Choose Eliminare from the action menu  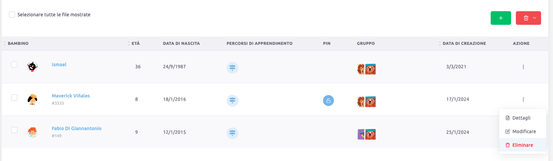[x=522, y=145]
